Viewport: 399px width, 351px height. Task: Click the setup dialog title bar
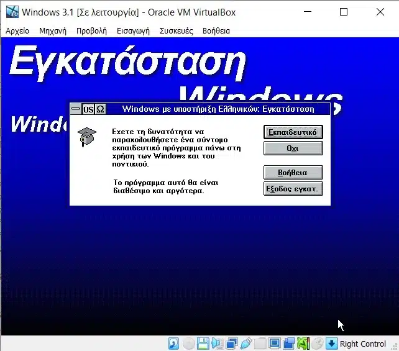point(218,109)
